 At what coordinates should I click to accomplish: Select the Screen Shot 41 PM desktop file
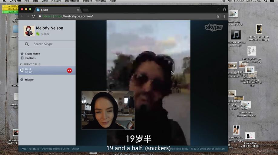(250, 136)
